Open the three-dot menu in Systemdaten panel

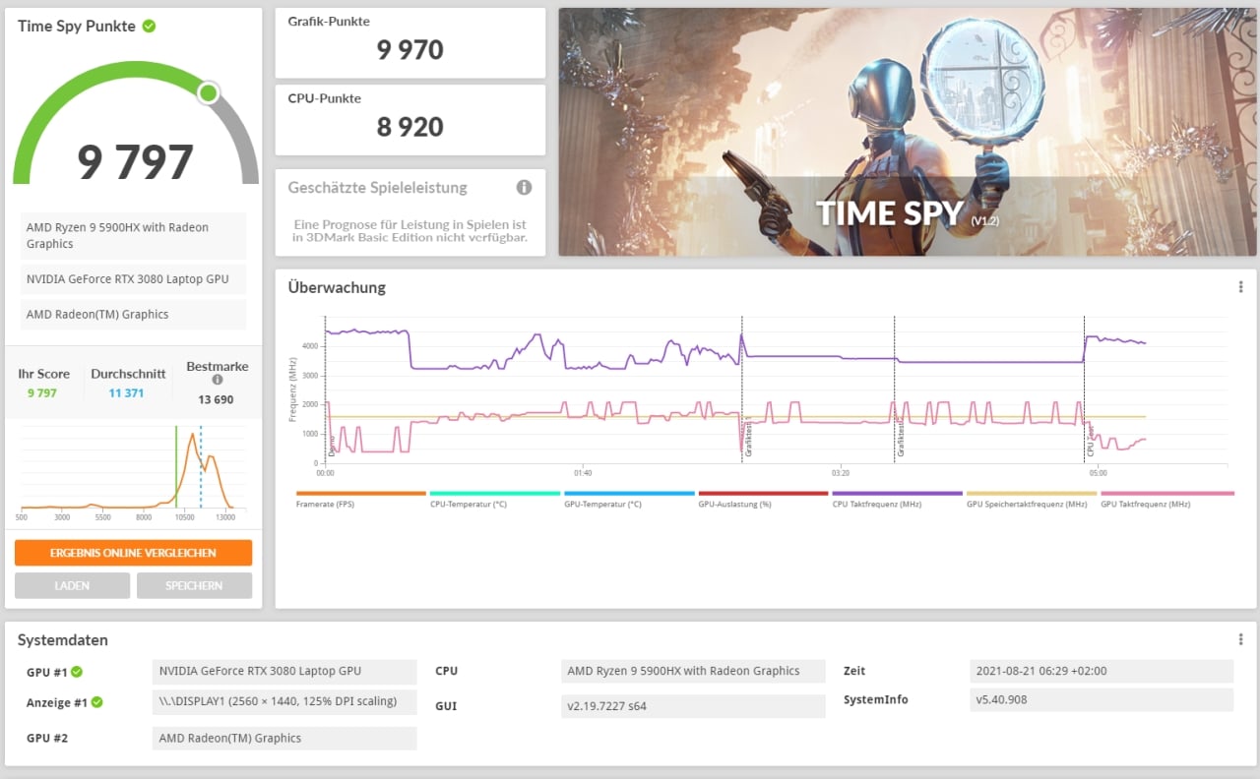[x=1240, y=639]
